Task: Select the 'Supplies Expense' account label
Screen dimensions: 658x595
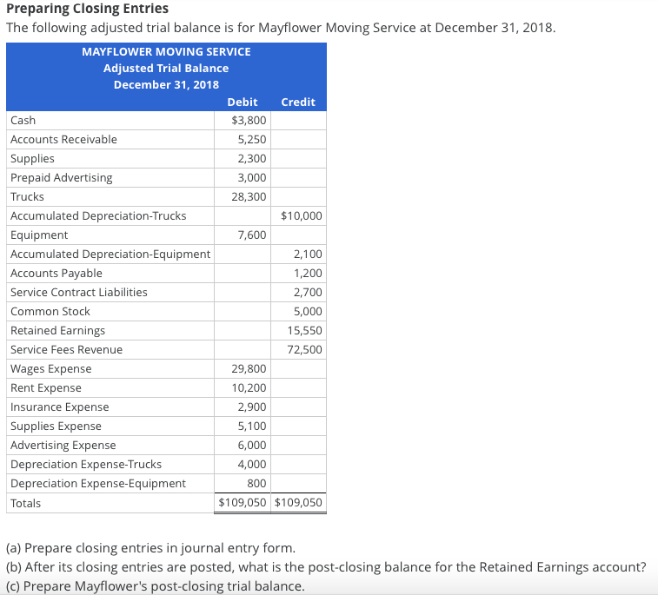Action: pyautogui.click(x=56, y=426)
